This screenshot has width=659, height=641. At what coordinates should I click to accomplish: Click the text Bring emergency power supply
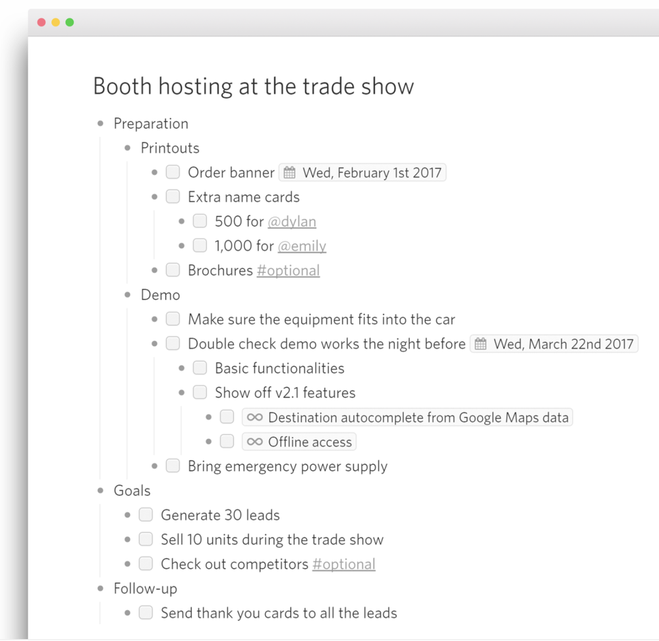[287, 466]
